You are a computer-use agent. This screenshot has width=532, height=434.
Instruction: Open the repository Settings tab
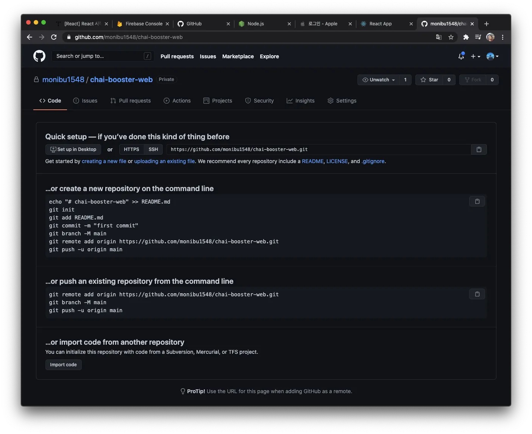click(x=342, y=101)
